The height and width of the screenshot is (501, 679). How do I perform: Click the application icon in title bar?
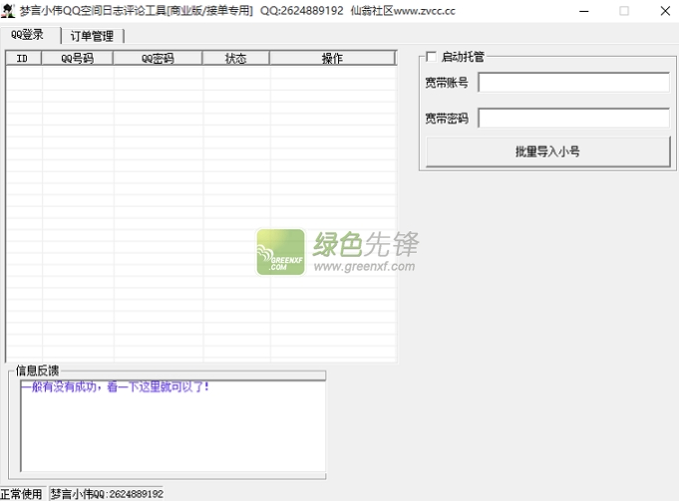[8, 10]
